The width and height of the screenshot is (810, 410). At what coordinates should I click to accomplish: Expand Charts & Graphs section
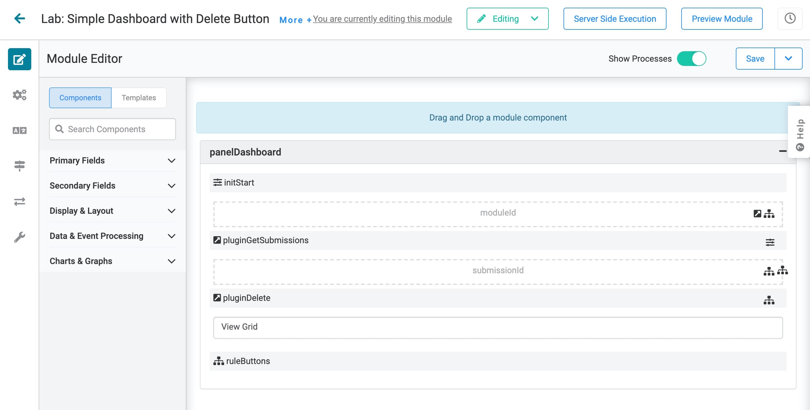[x=113, y=261]
